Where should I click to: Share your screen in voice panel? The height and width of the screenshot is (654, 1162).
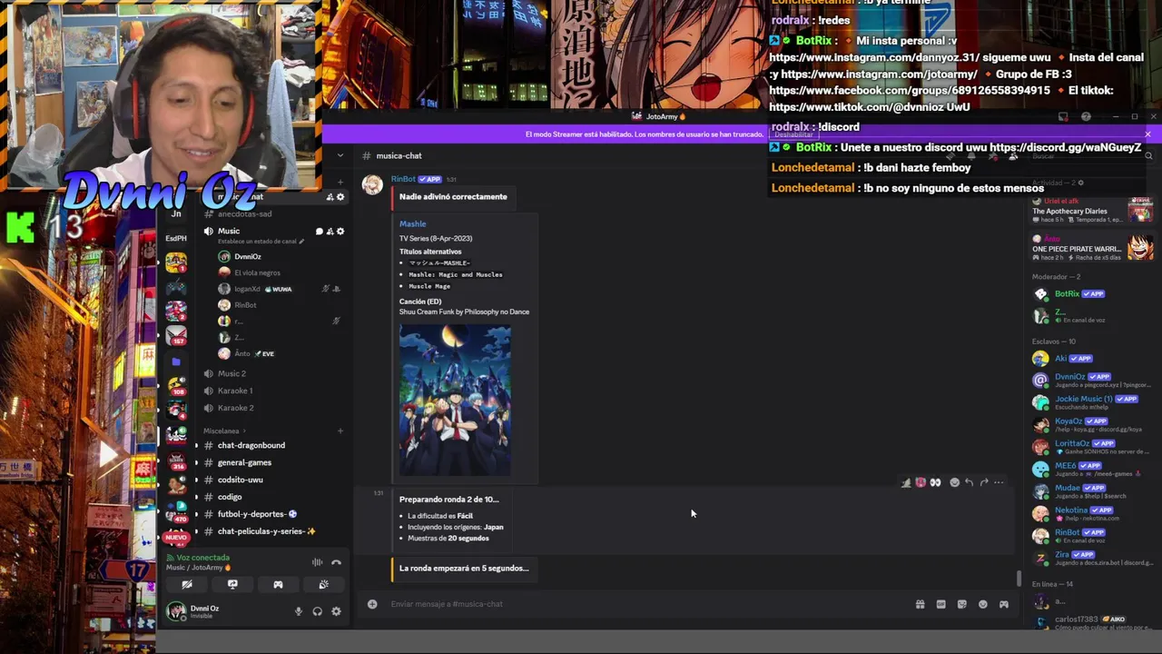point(232,585)
